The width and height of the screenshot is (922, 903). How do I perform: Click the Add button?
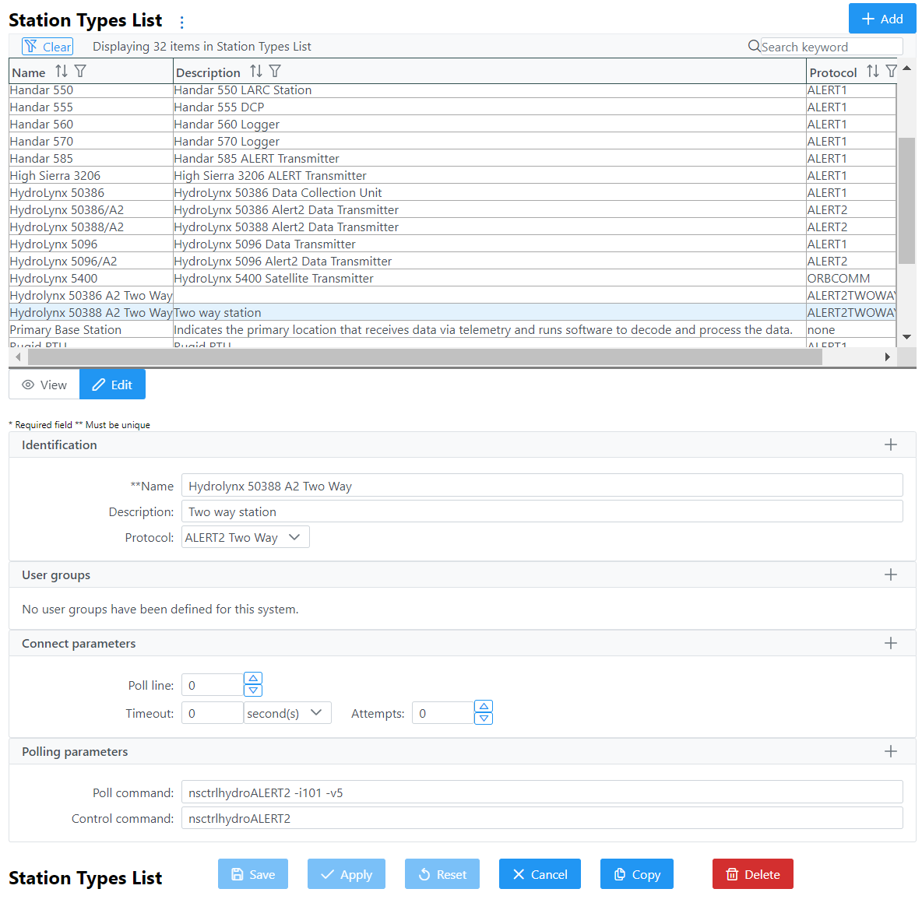[x=882, y=19]
